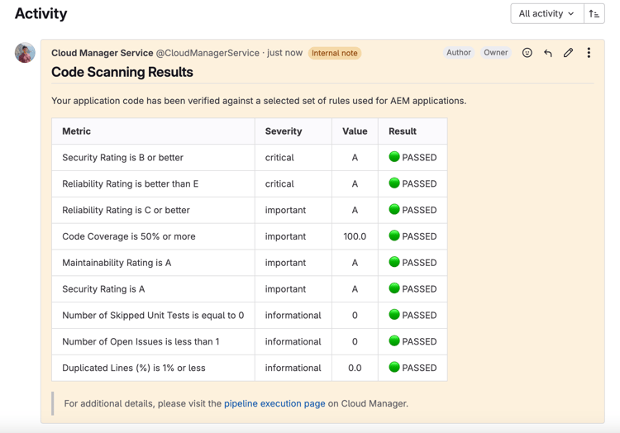Image resolution: width=620 pixels, height=433 pixels.
Task: Click the Internal note badge
Action: [x=335, y=53]
